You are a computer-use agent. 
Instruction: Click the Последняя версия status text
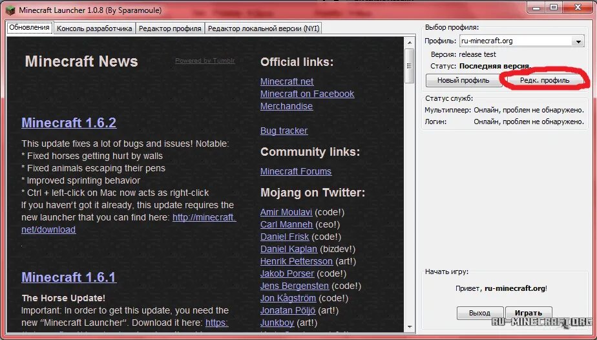pos(494,66)
